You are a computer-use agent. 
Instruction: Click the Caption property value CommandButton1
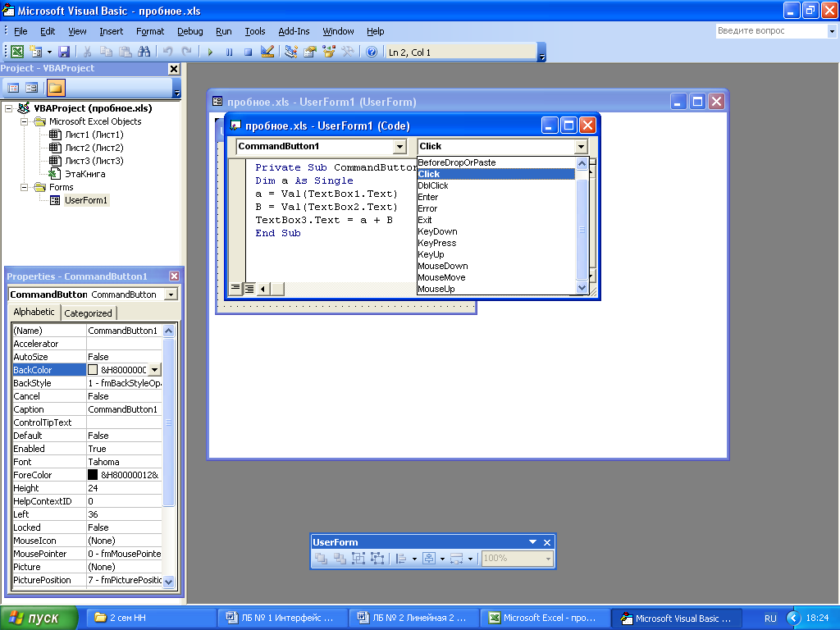pyautogui.click(x=124, y=409)
